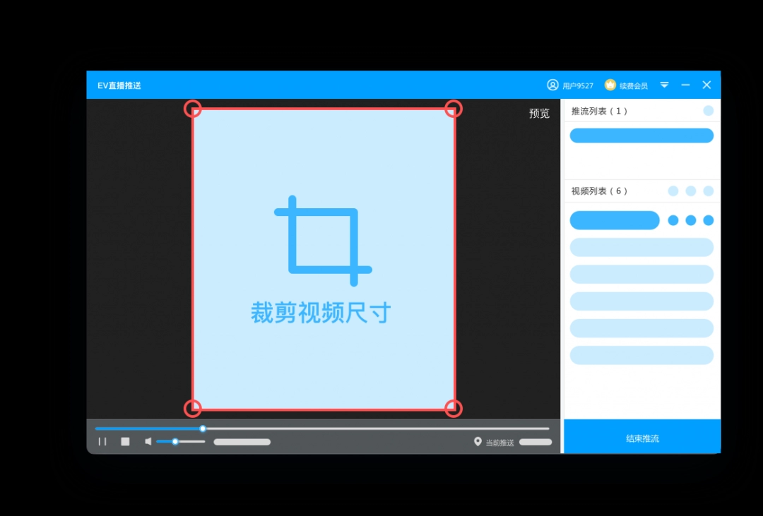Click the location pin icon next to 当前推送
Image resolution: width=763 pixels, height=516 pixels.
pos(478,442)
